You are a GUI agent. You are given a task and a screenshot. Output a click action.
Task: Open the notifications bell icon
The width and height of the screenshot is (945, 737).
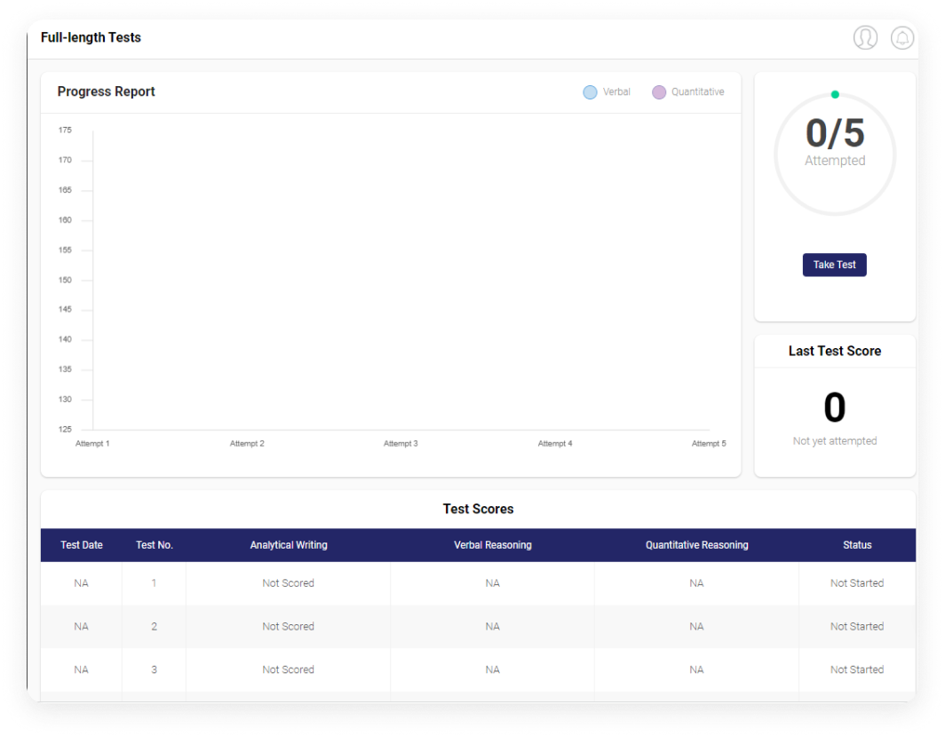(x=902, y=37)
